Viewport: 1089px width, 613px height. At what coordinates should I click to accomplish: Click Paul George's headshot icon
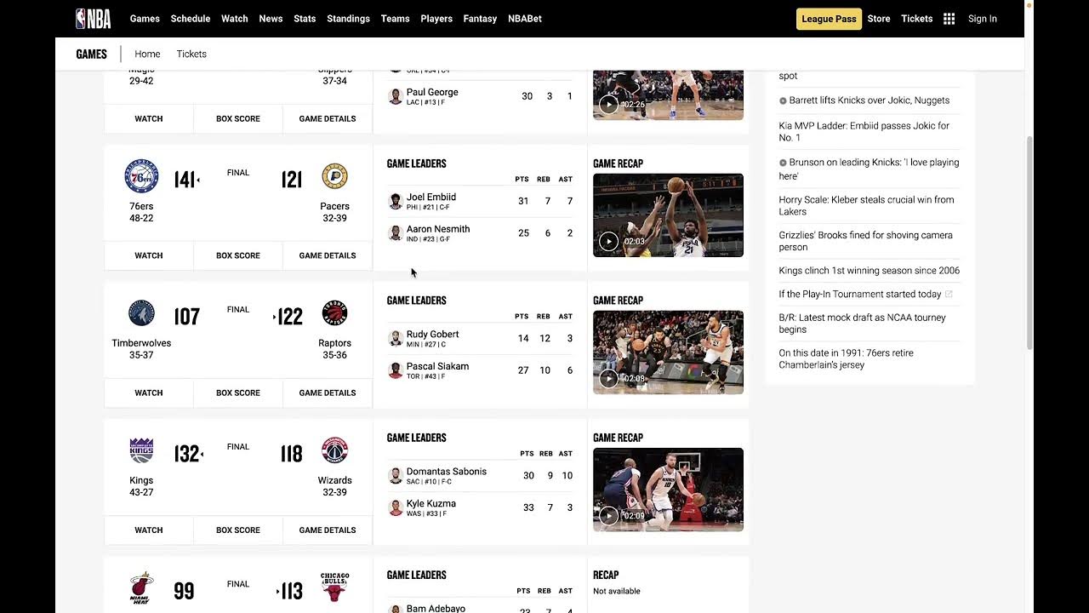(395, 96)
